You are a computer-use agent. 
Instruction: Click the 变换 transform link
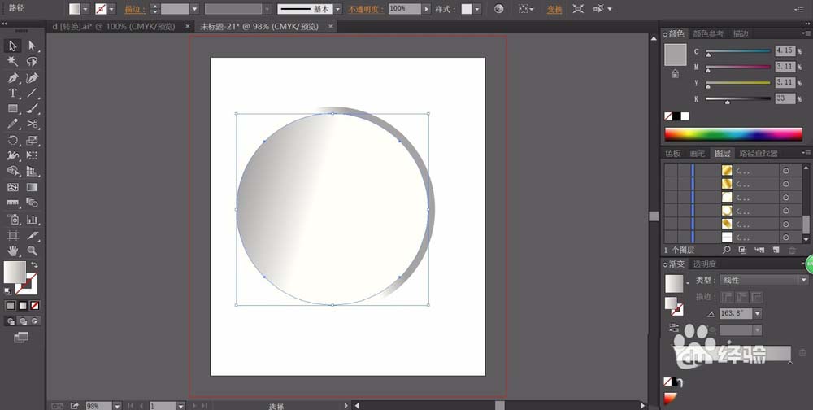click(554, 9)
